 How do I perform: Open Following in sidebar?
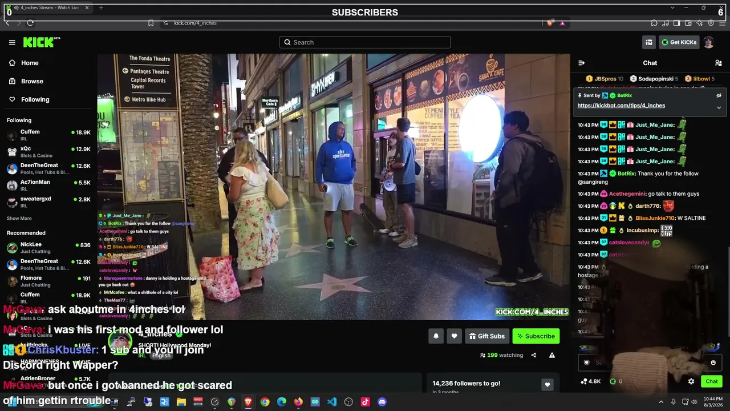[35, 99]
